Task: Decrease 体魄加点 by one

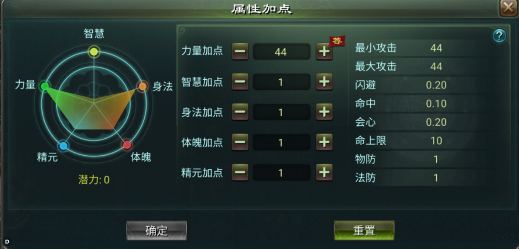Action: point(240,142)
